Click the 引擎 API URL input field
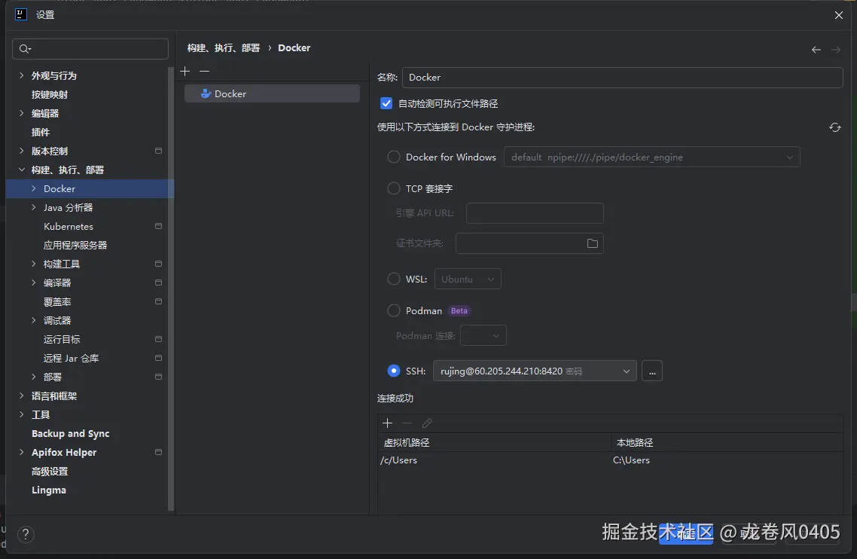The width and height of the screenshot is (857, 559). pos(535,212)
